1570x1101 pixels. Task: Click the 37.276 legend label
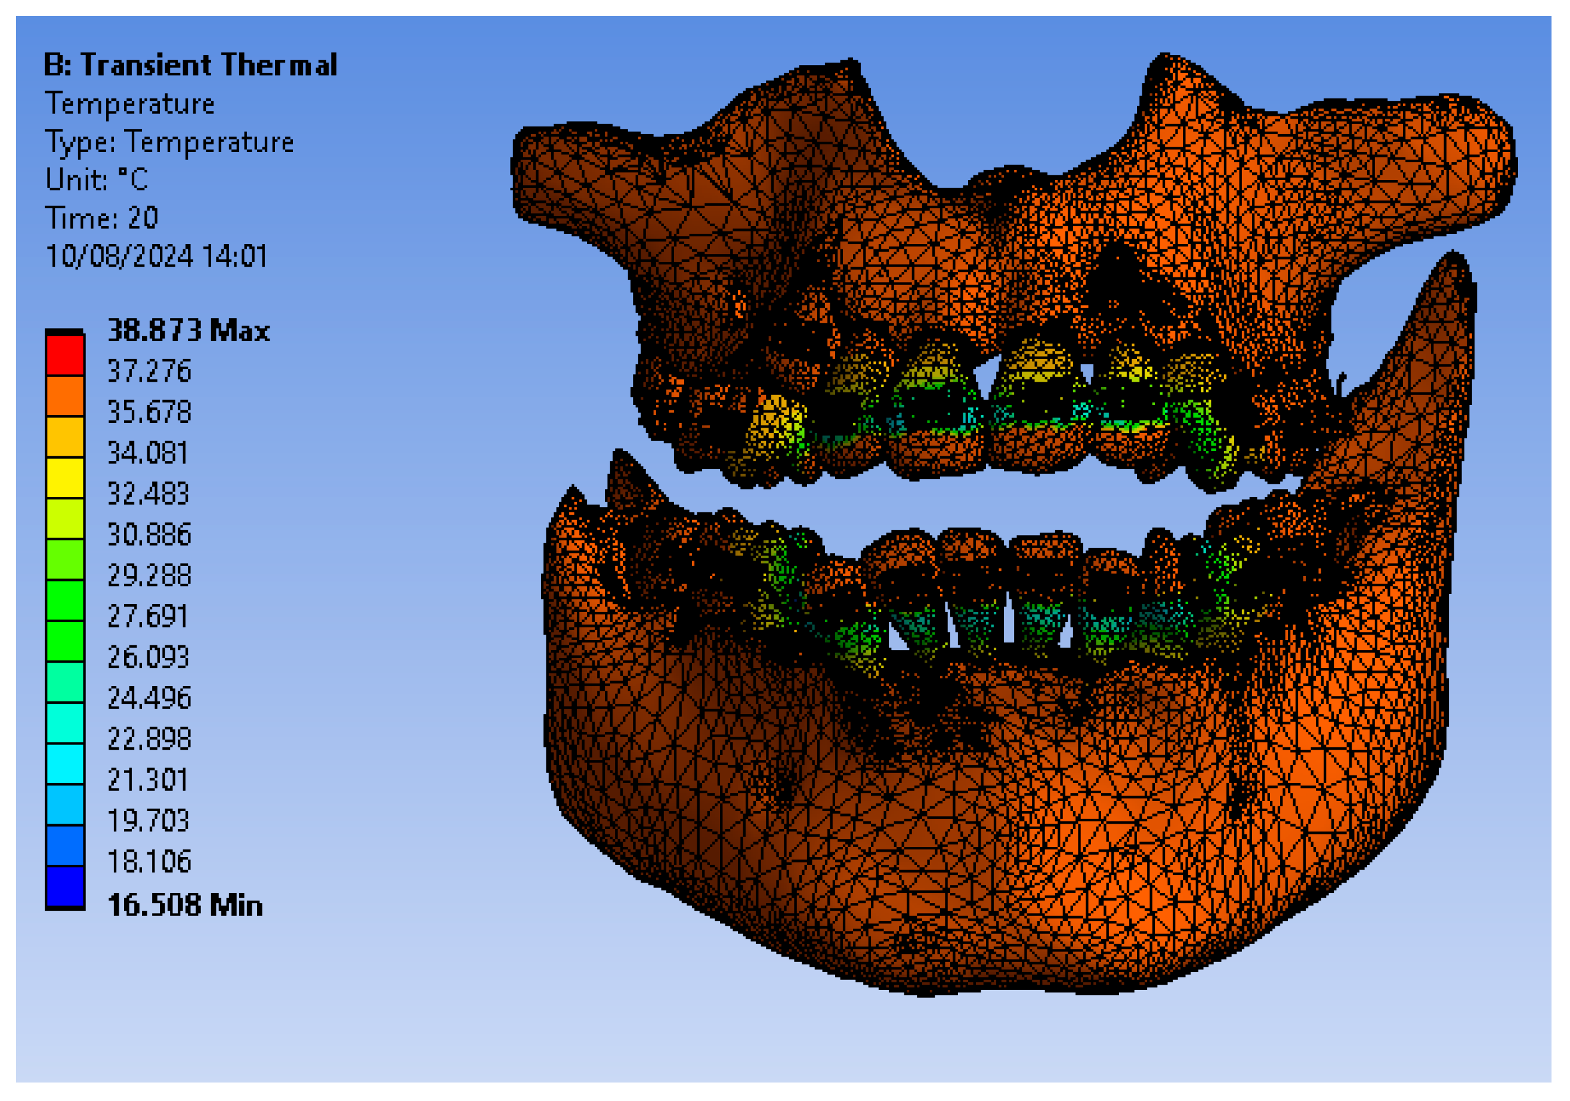[149, 372]
